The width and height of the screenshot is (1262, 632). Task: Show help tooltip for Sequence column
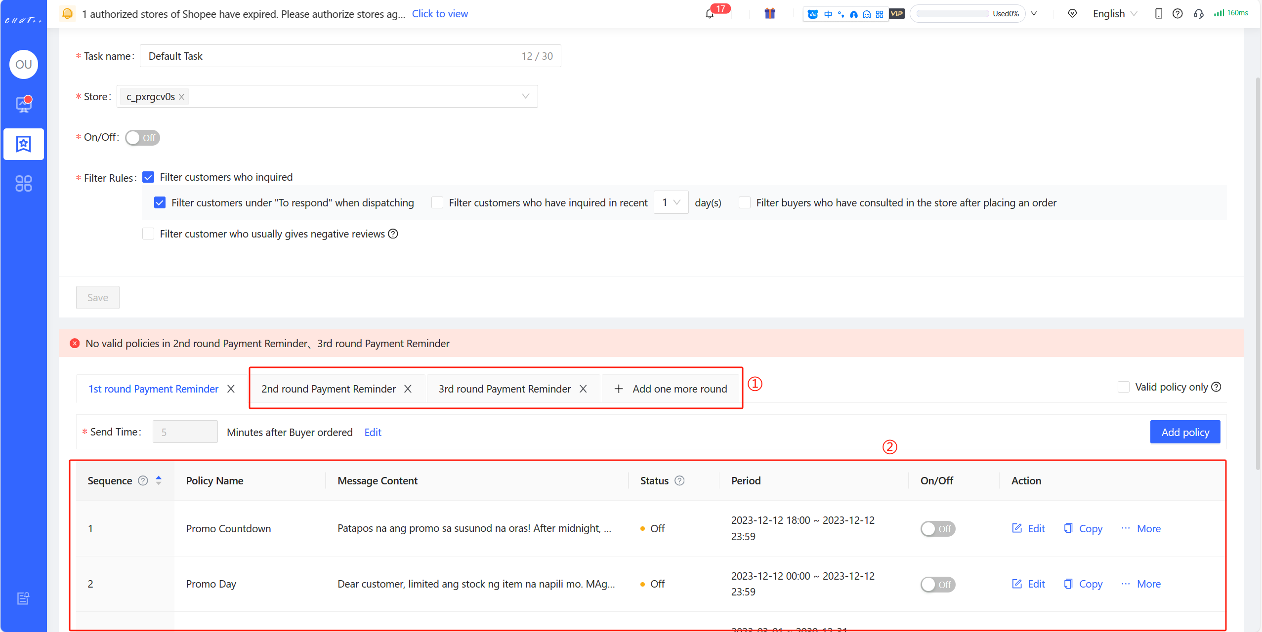[x=143, y=481]
